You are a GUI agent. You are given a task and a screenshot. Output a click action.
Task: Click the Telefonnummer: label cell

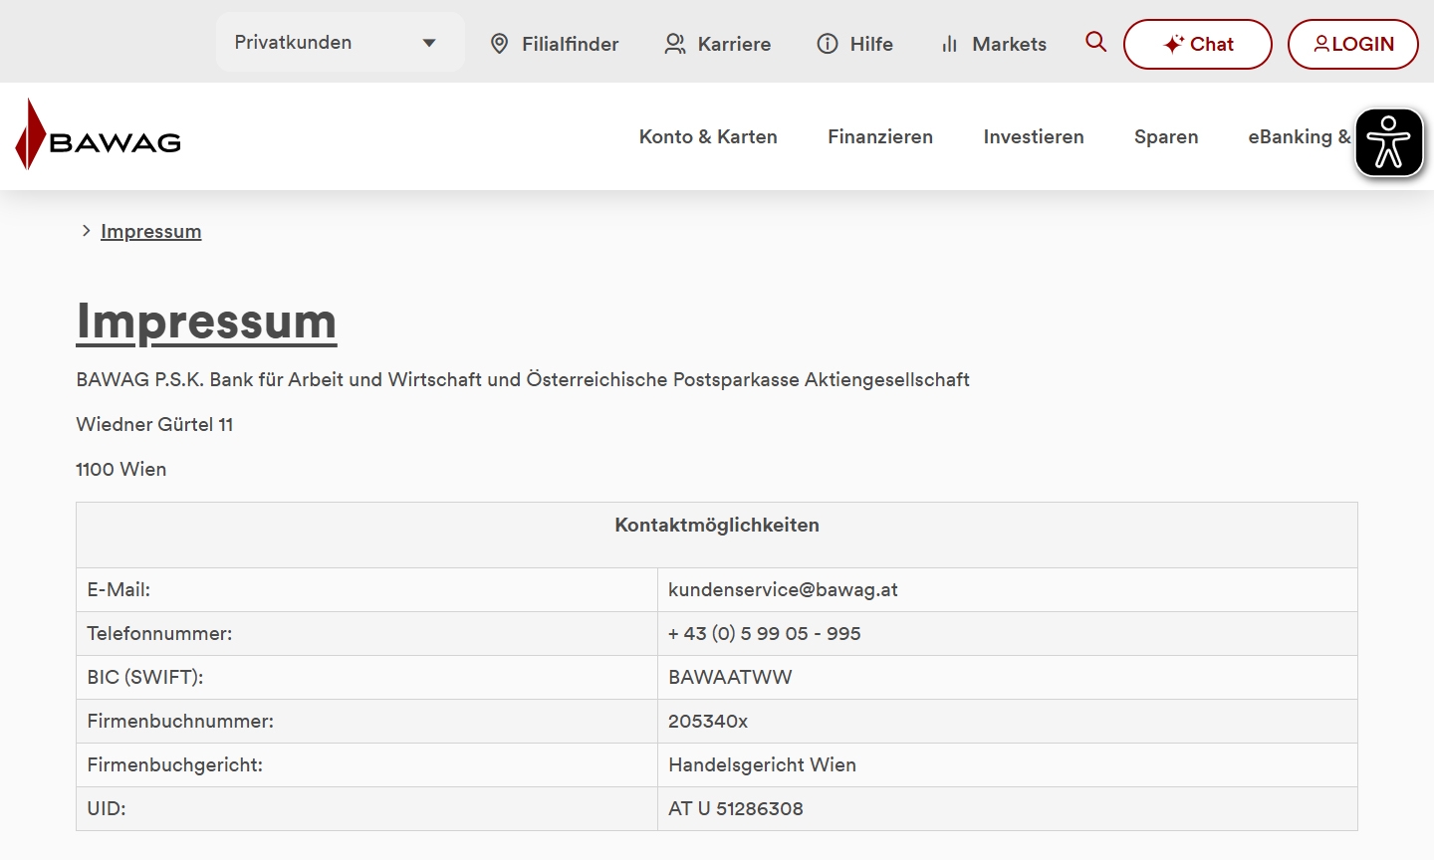pyautogui.click(x=367, y=633)
